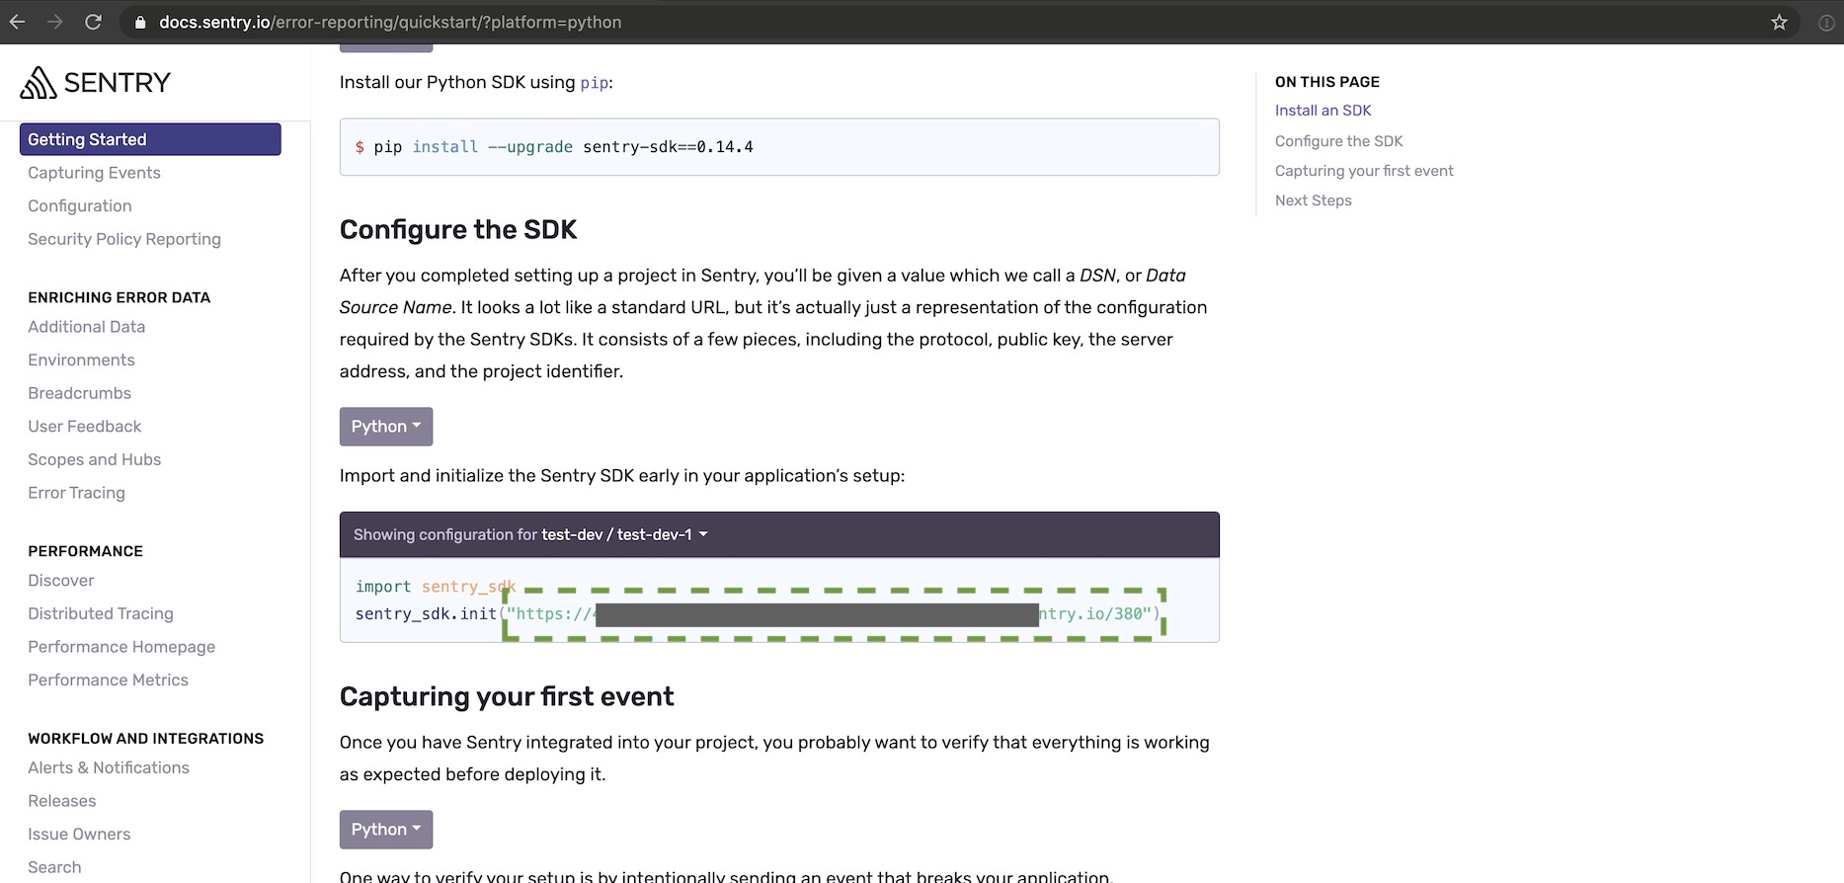Open Scopes and Hubs page
Viewport: 1844px width, 883px height.
(95, 459)
